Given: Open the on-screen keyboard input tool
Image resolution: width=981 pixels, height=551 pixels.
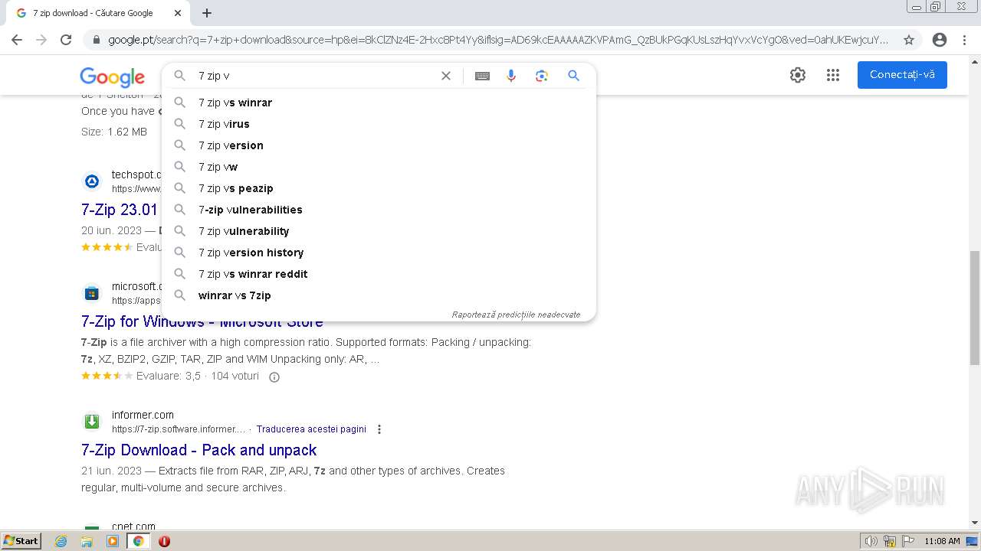Looking at the screenshot, I should pyautogui.click(x=482, y=76).
